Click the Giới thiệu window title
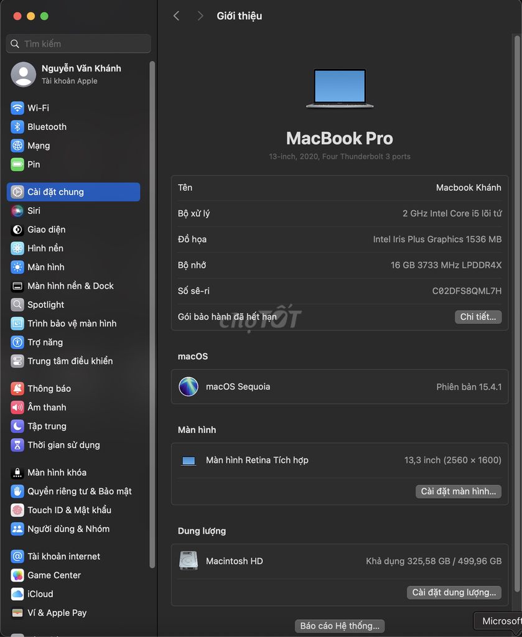This screenshot has height=637, width=522. (240, 16)
